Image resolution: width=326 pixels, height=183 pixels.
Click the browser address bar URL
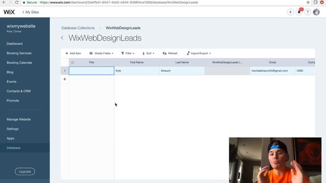point(119,3)
